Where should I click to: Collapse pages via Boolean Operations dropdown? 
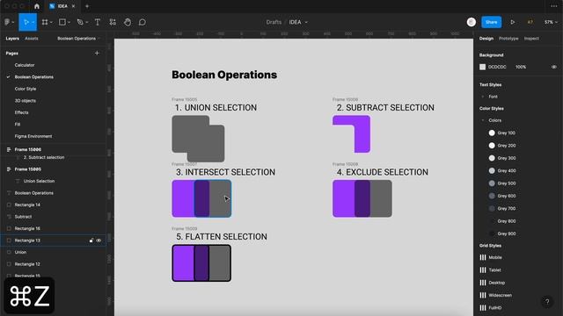tap(78, 39)
